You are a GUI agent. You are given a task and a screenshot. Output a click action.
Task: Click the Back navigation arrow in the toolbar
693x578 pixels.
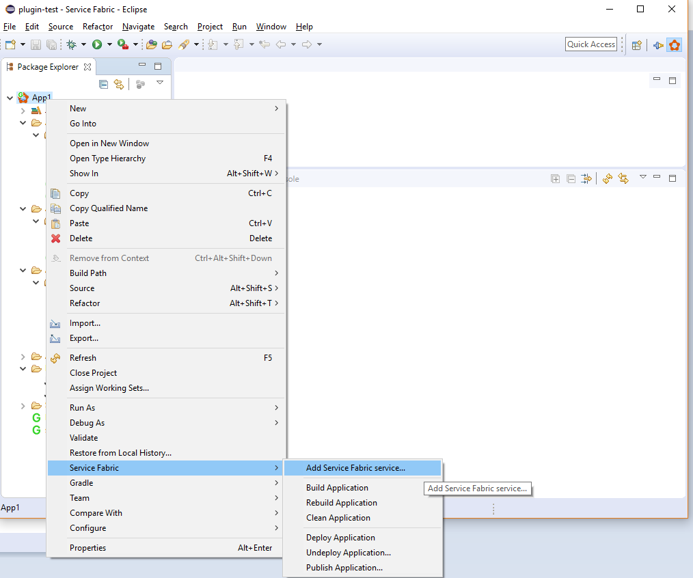coord(281,44)
